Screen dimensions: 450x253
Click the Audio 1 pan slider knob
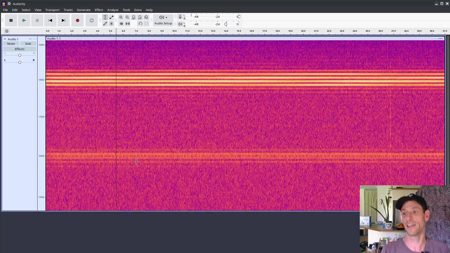click(x=20, y=62)
